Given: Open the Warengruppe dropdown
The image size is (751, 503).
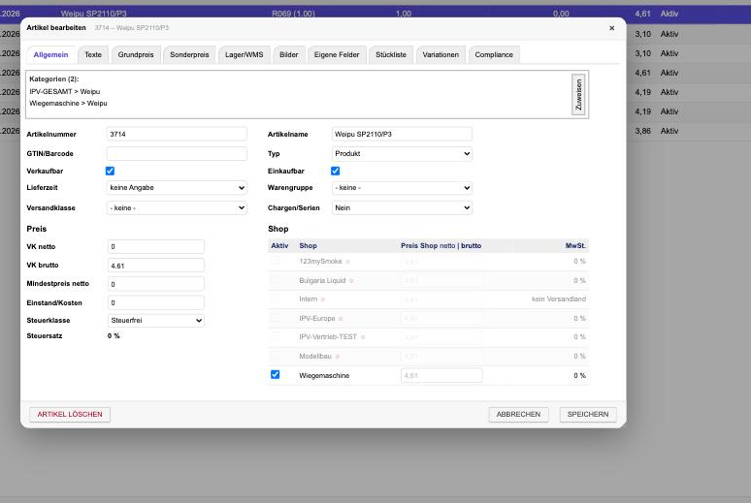Looking at the screenshot, I should [x=402, y=188].
